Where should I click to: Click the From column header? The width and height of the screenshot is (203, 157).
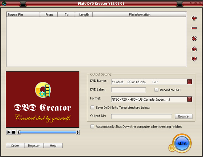[49, 15]
